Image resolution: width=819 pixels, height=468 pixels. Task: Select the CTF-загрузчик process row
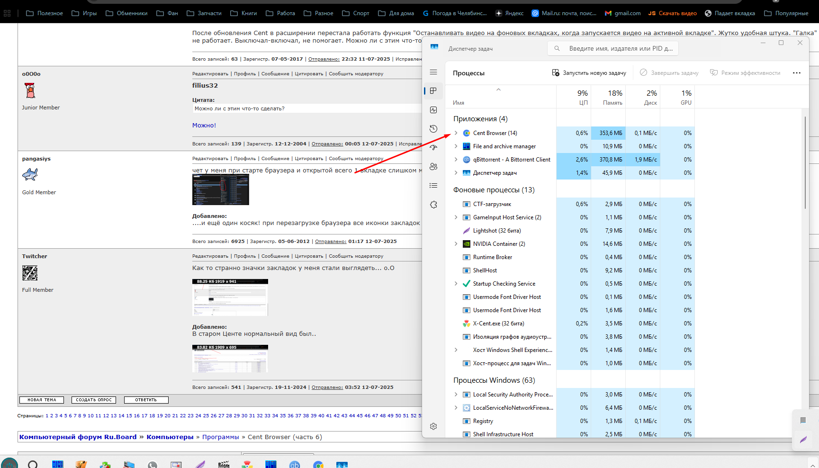(570, 204)
